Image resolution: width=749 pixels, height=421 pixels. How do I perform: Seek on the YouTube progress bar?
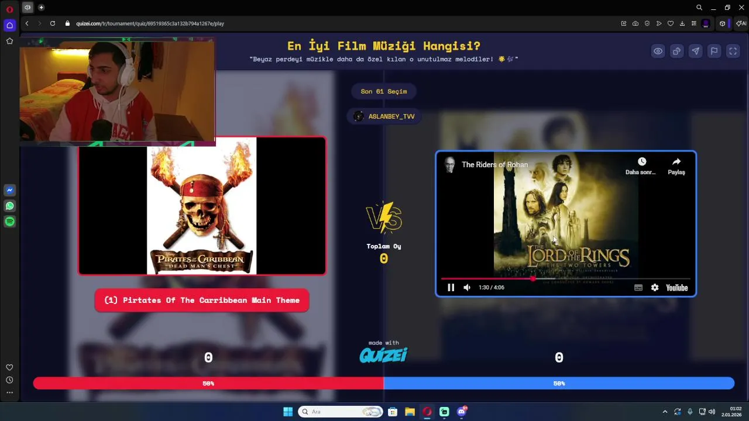pyautogui.click(x=566, y=279)
